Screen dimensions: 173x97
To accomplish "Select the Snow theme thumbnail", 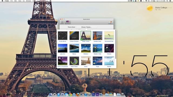I will pos(86,61).
